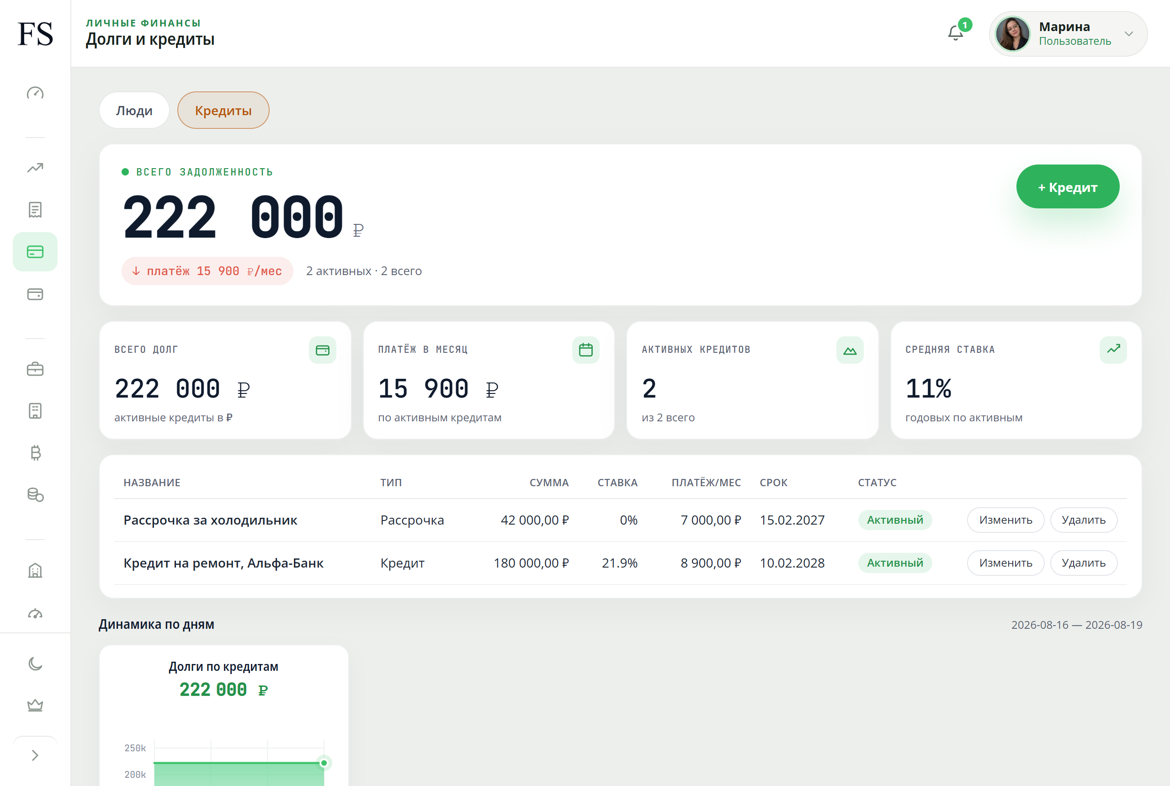Click the FS logo
Image resolution: width=1170 pixels, height=786 pixels.
point(35,33)
